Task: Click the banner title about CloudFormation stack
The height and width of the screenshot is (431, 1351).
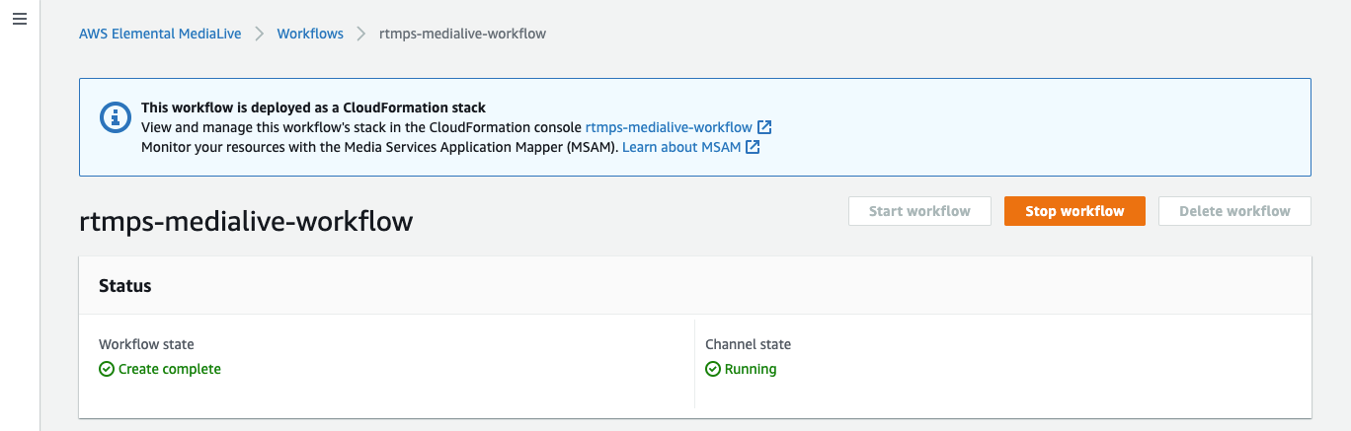Action: pyautogui.click(x=313, y=108)
